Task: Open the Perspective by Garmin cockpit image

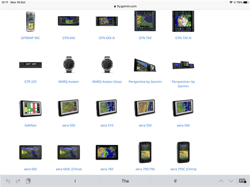Action: click(x=145, y=65)
